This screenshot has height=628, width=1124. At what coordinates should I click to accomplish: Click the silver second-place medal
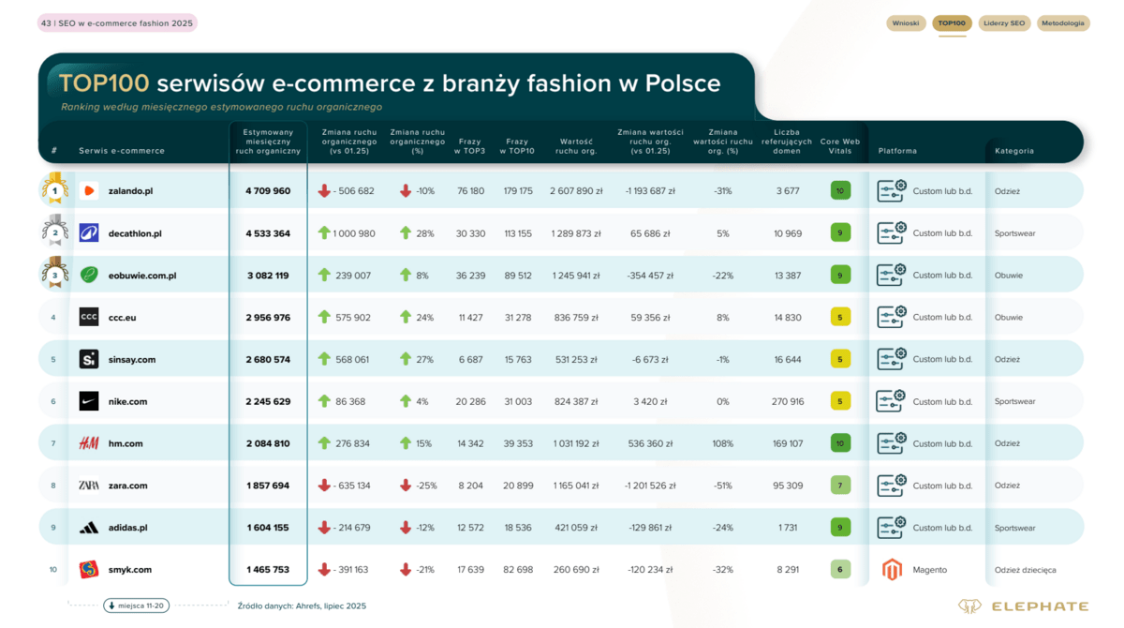(x=54, y=231)
